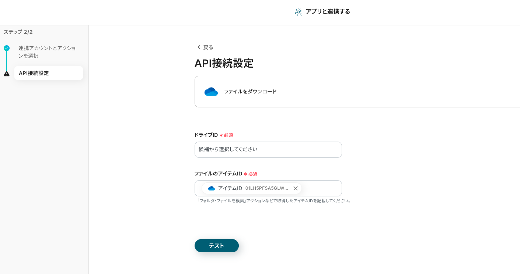Click the green checkmark step icon

click(x=7, y=48)
